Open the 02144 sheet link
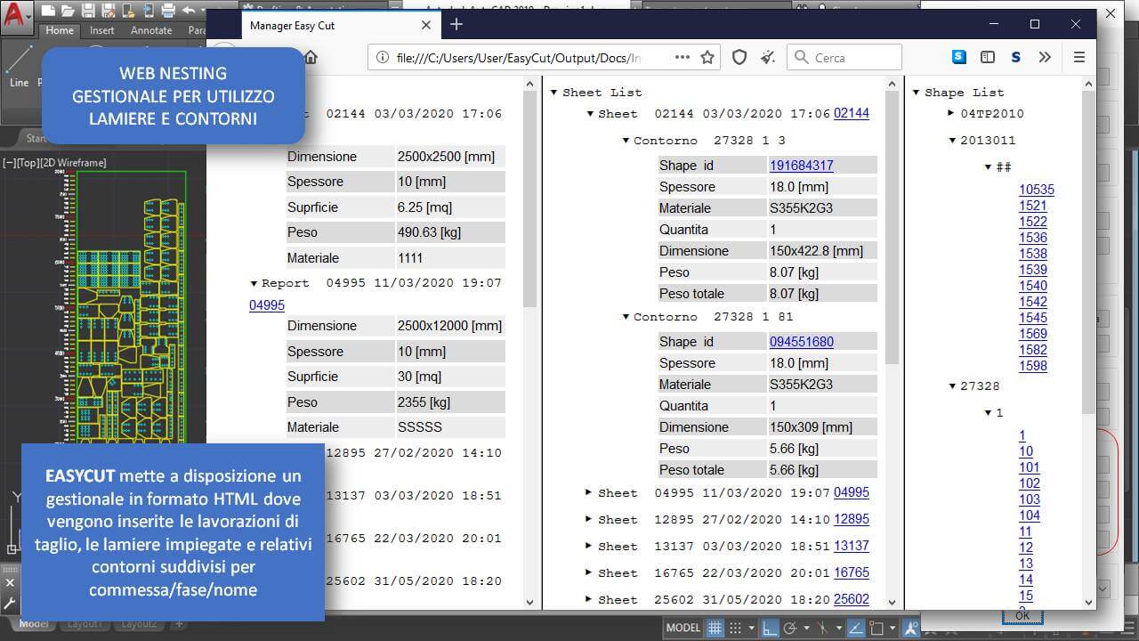This screenshot has width=1139, height=641. (x=852, y=113)
